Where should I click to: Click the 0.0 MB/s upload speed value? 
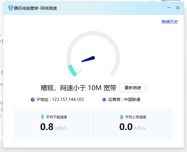132,127
